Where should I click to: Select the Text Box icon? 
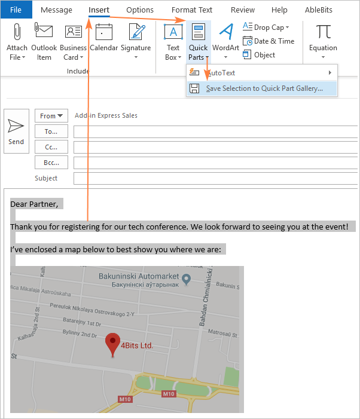point(173,32)
